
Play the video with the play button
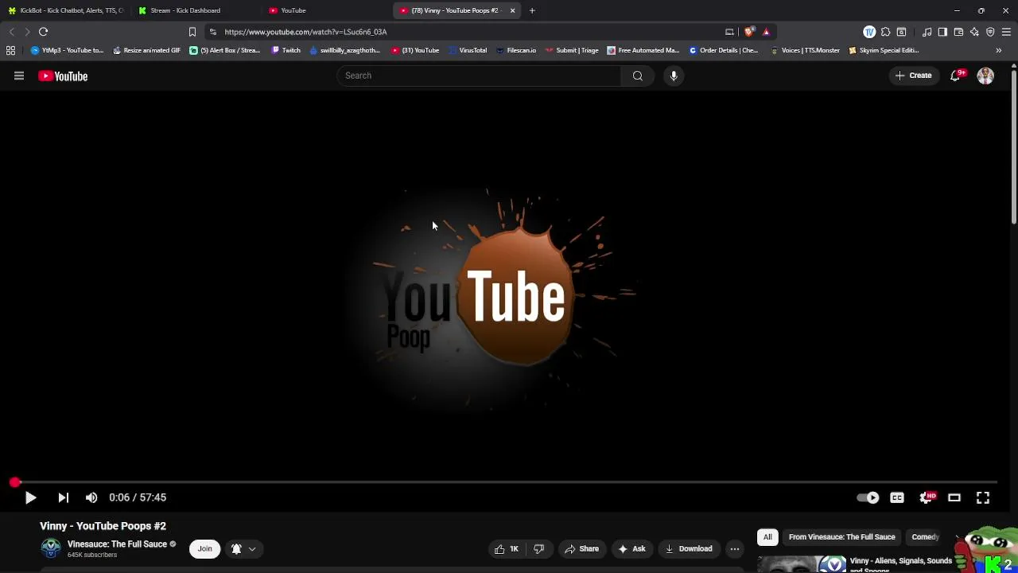pyautogui.click(x=30, y=497)
